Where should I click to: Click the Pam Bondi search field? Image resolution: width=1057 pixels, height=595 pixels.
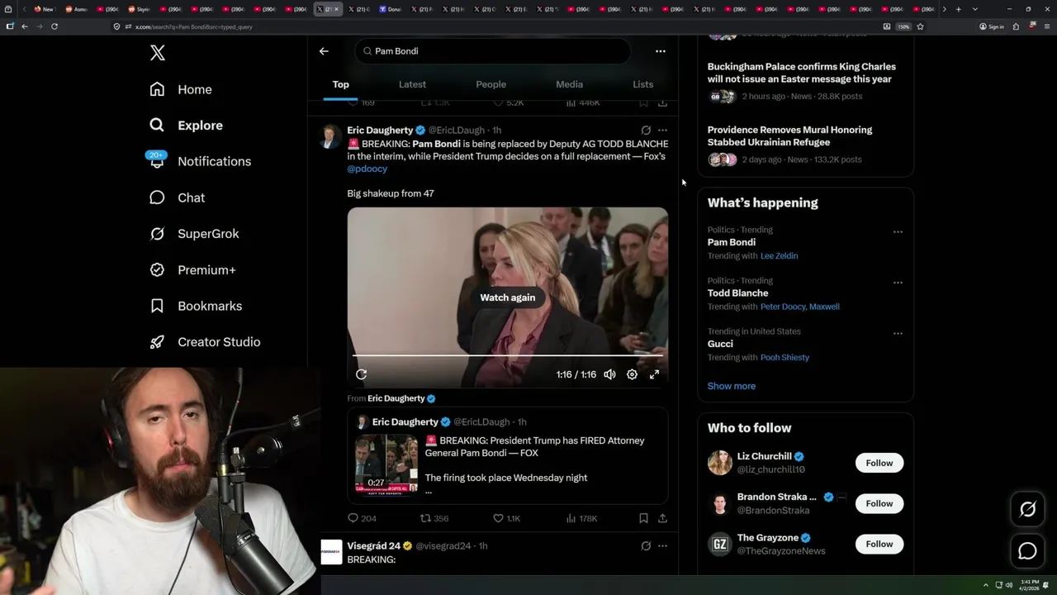coord(493,51)
